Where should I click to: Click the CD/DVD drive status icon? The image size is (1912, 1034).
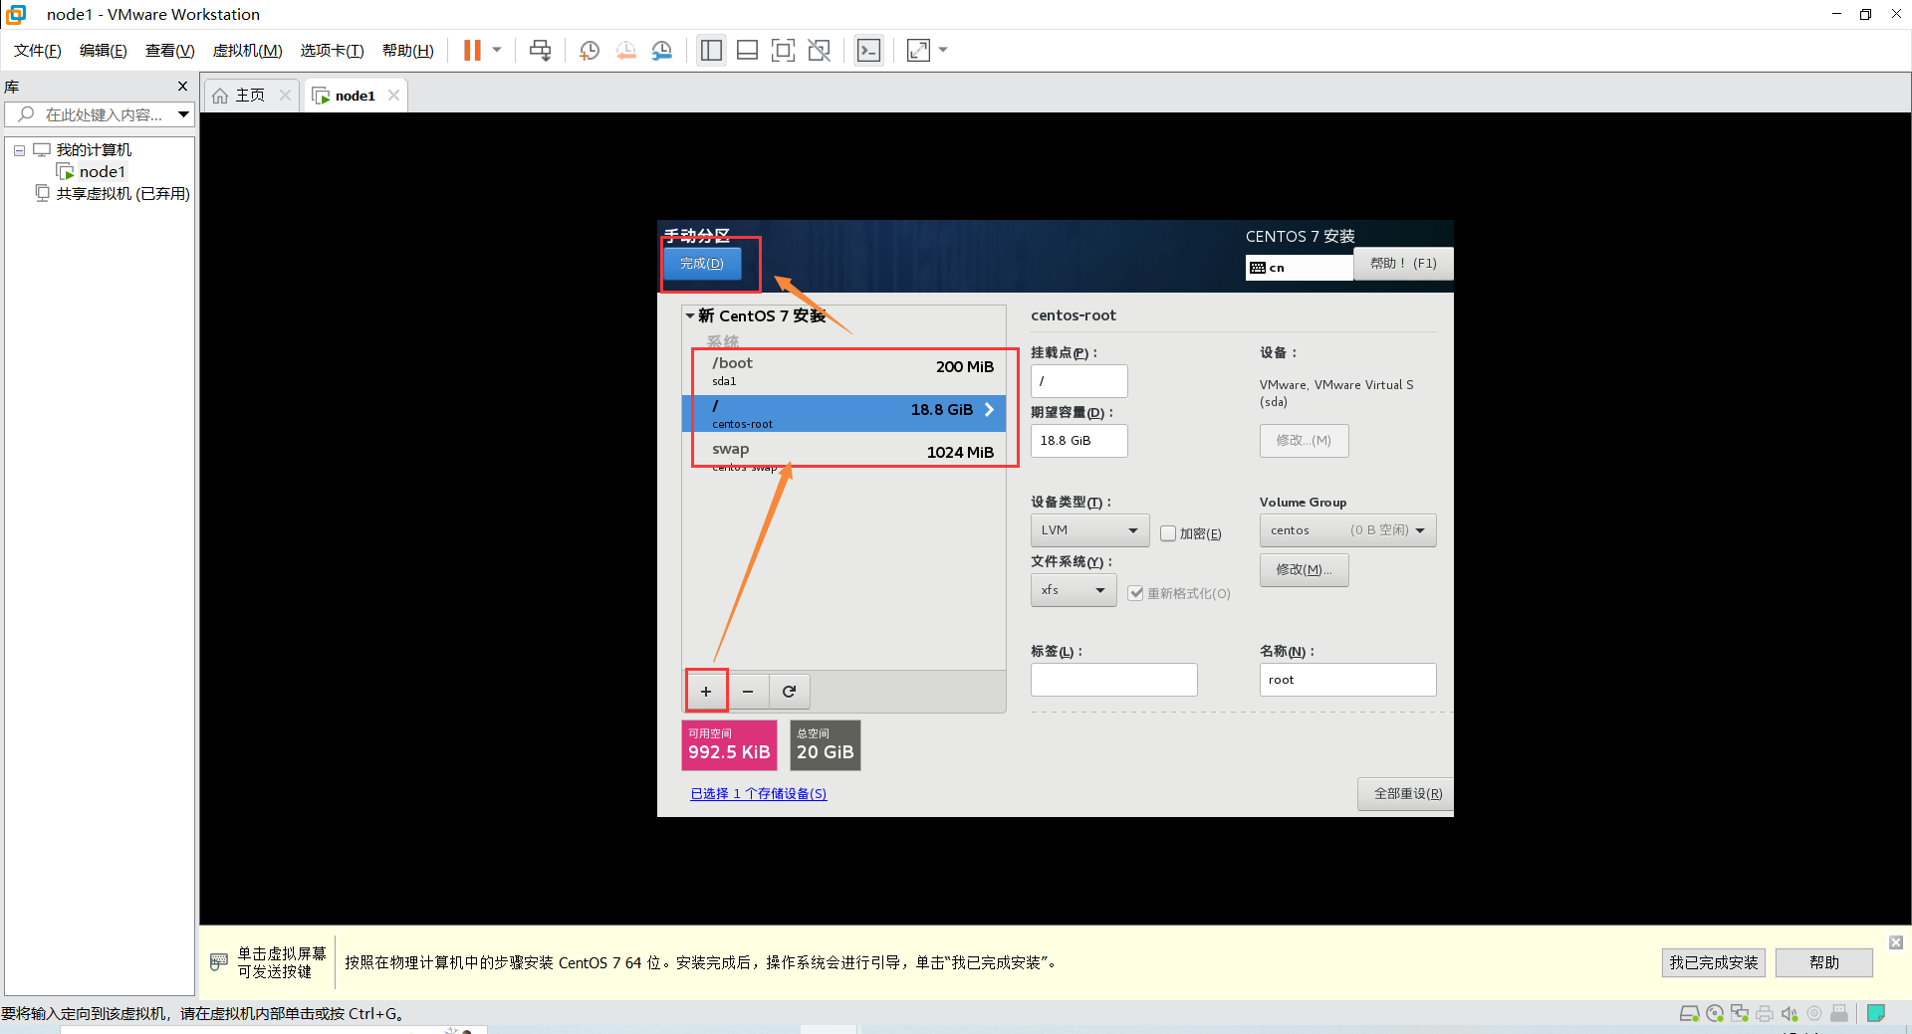click(x=1715, y=1014)
